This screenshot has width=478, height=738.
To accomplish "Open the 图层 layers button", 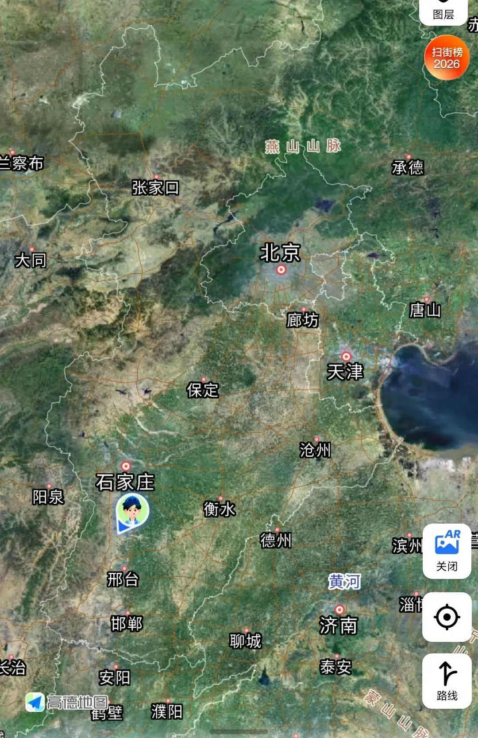I will tap(443, 12).
